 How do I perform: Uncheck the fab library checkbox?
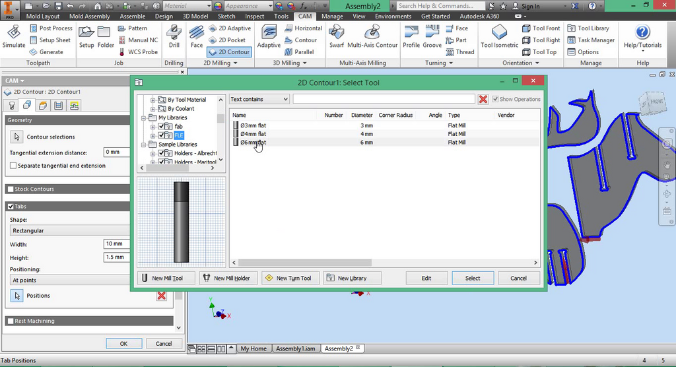[161, 126]
